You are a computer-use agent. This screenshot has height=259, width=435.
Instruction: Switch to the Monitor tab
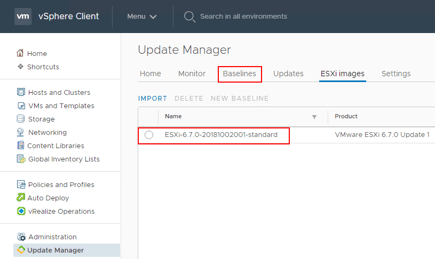[x=192, y=74]
